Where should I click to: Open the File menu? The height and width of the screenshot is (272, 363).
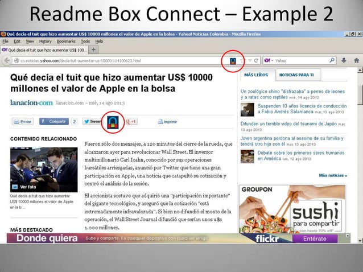coord(5,42)
